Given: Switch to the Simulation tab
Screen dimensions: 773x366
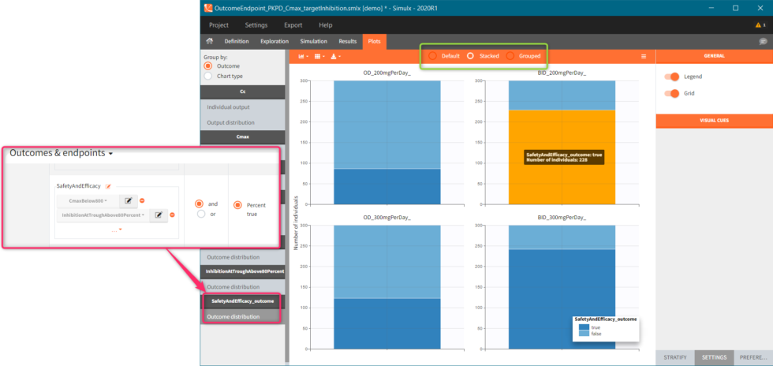Looking at the screenshot, I should (x=313, y=41).
